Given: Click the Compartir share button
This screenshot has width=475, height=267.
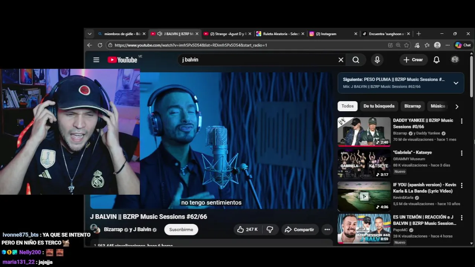Looking at the screenshot, I should click(x=300, y=230).
